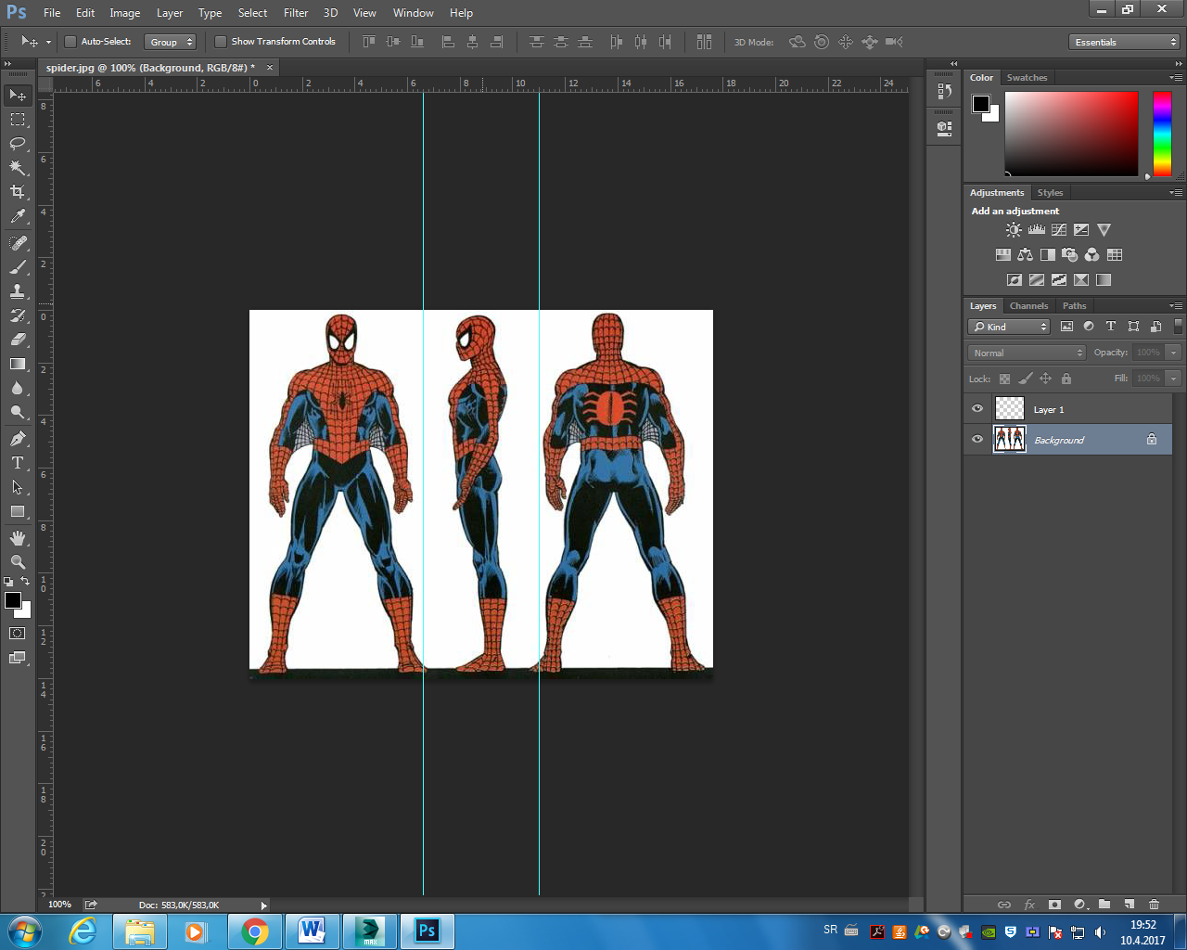The height and width of the screenshot is (950, 1187).
Task: Create a new layer icon
Action: point(1129,904)
